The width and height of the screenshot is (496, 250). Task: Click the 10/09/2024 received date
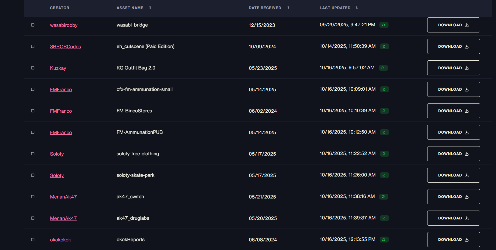(x=262, y=47)
